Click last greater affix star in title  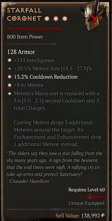[x=65, y=19]
